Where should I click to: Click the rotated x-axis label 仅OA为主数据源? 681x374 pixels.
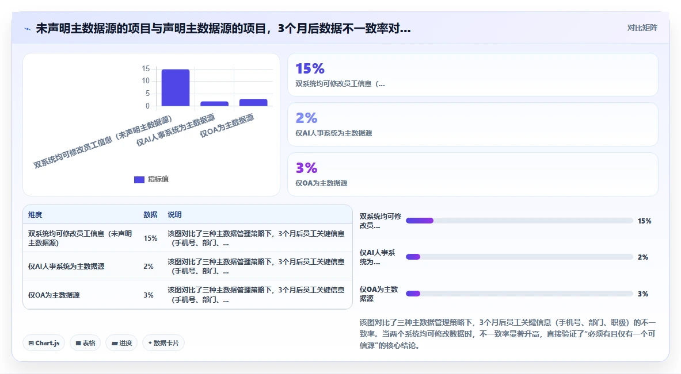227,126
